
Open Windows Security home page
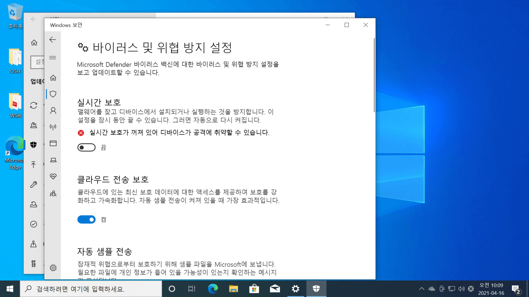pyautogui.click(x=53, y=78)
